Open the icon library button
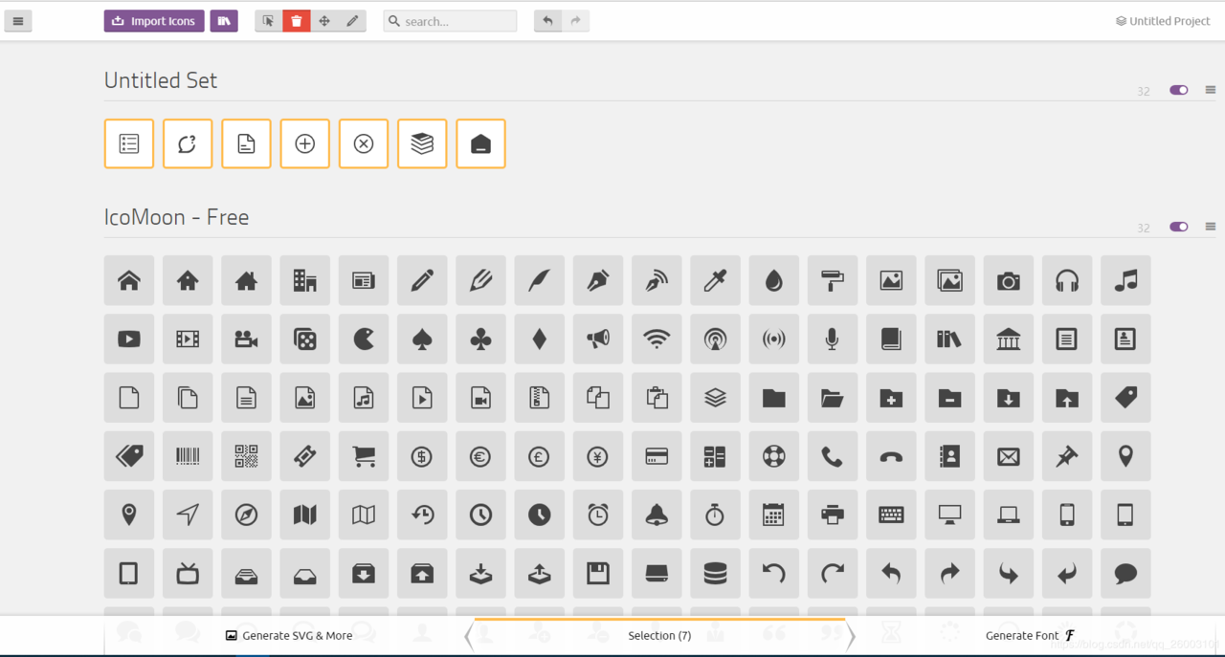The height and width of the screenshot is (657, 1225). click(224, 21)
